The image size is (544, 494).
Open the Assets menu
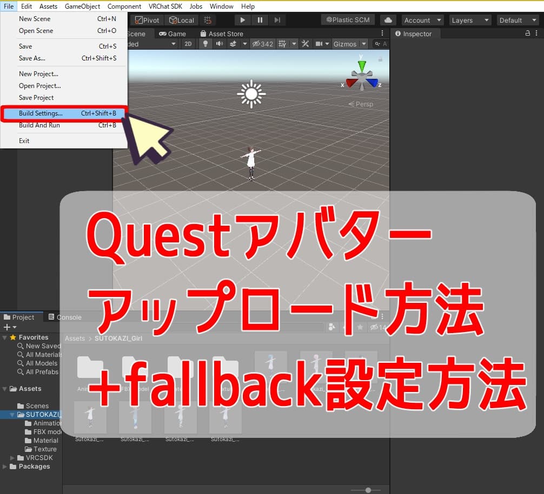click(48, 6)
